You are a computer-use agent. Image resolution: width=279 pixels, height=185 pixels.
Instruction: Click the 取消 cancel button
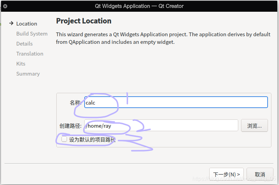pos(260,174)
